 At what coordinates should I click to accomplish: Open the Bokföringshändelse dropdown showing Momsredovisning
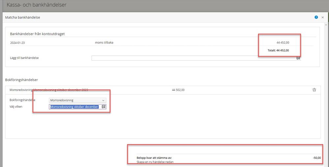click(x=77, y=100)
